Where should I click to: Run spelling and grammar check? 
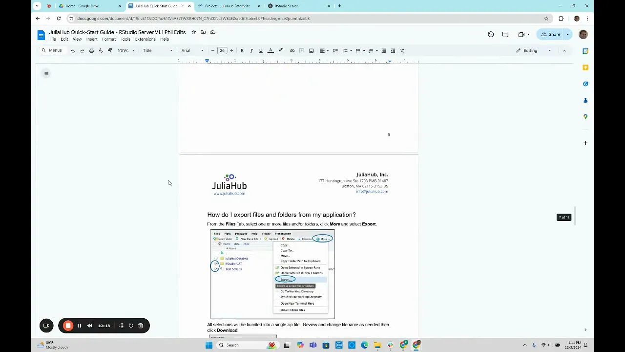pyautogui.click(x=101, y=51)
